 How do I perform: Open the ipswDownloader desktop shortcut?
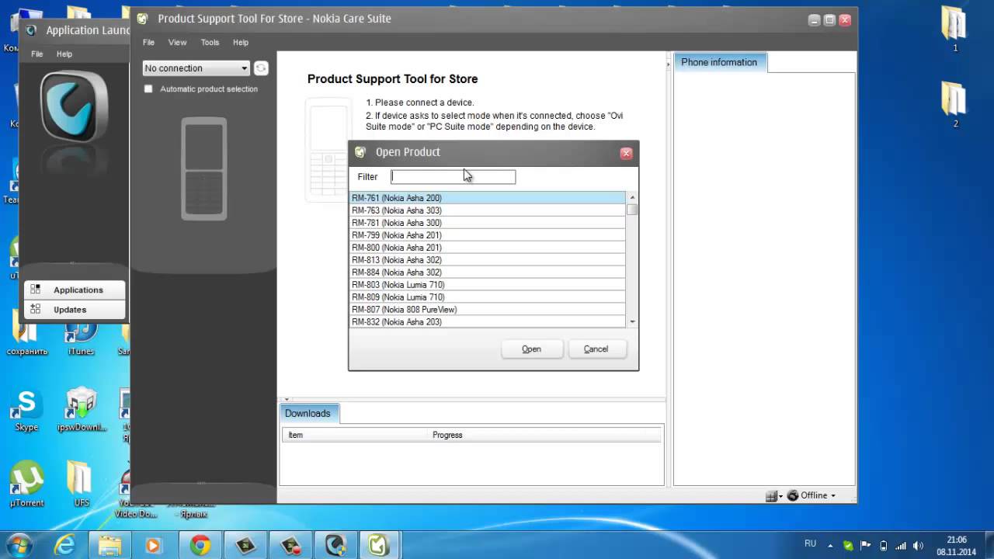pyautogui.click(x=82, y=410)
